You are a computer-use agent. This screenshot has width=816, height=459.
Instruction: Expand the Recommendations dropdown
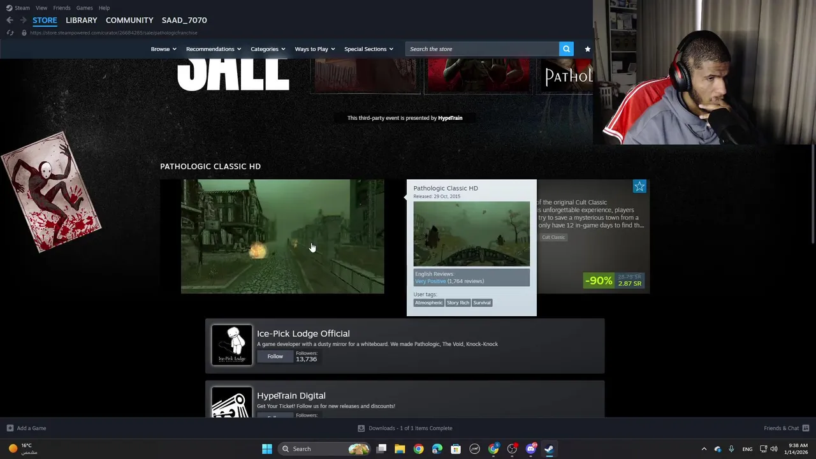[x=214, y=49]
